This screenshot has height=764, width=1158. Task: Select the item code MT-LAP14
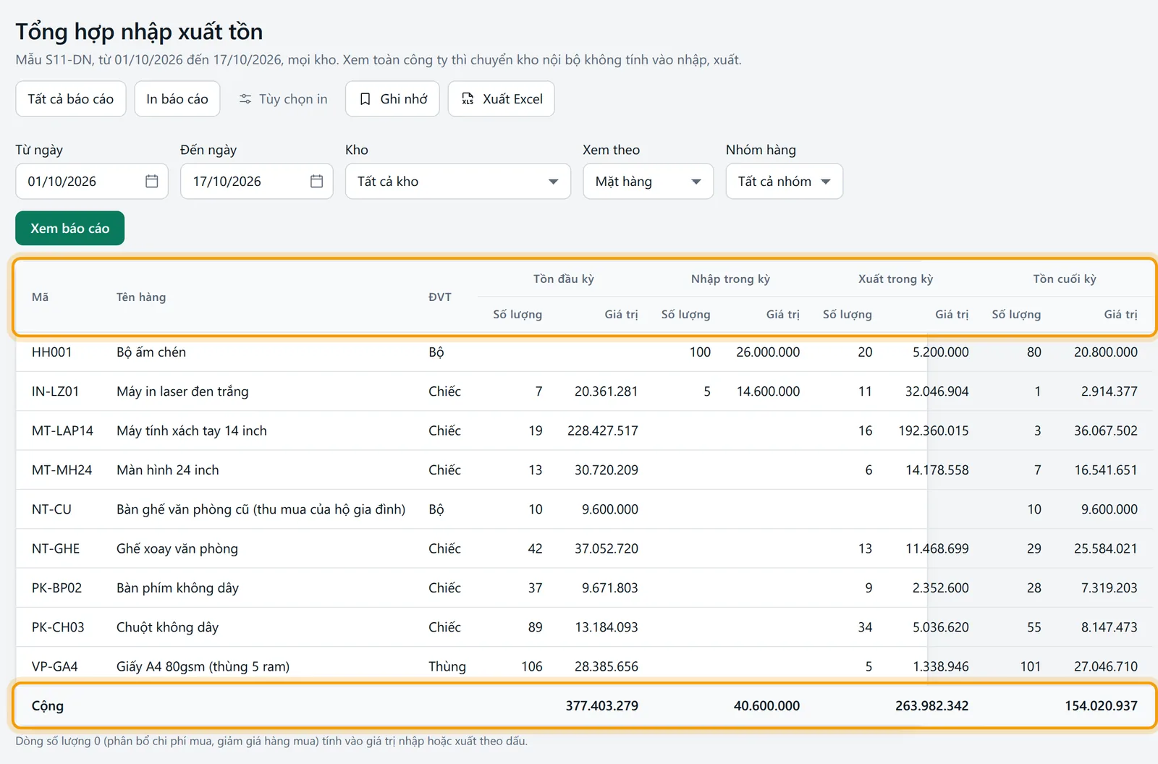[62, 430]
